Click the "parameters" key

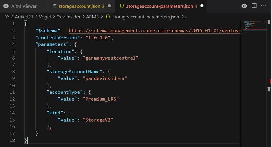[52, 44]
